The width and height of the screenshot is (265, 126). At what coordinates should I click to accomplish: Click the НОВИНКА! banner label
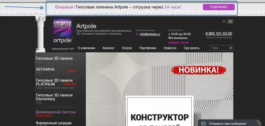(198, 70)
